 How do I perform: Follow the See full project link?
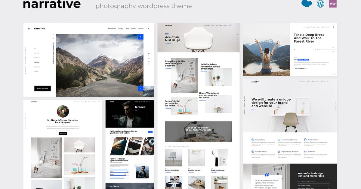click(300, 68)
